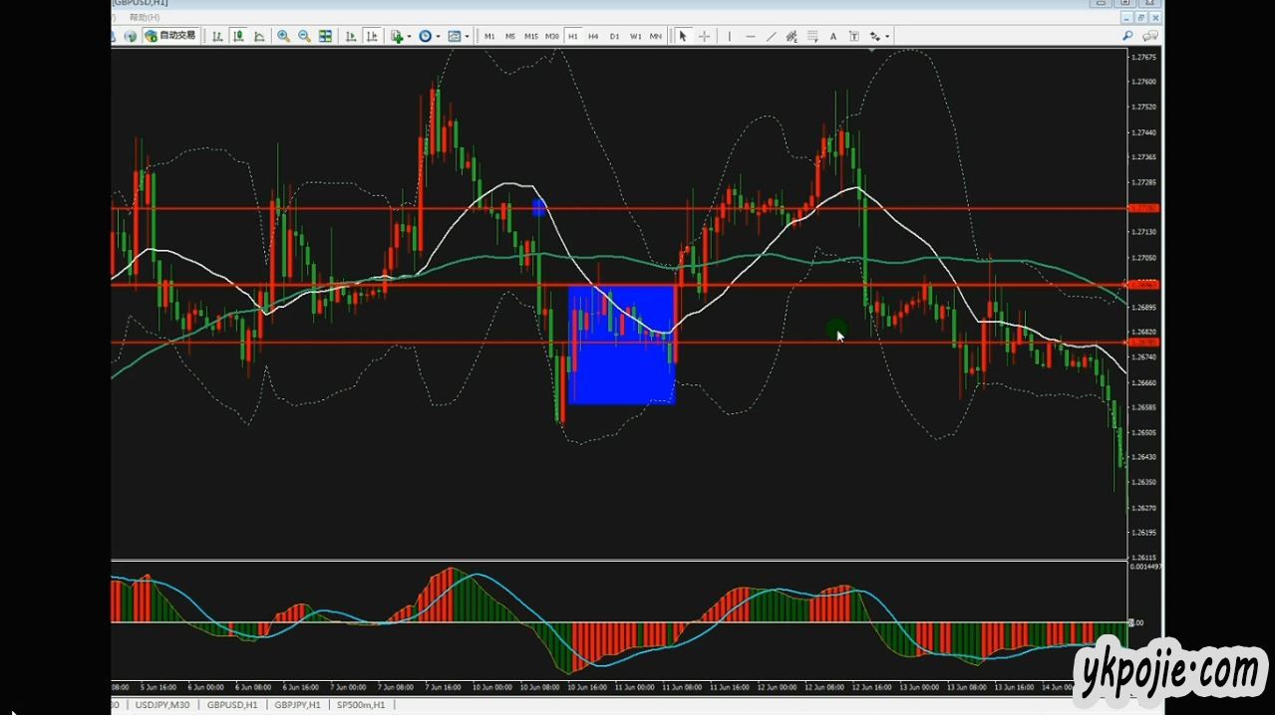The width and height of the screenshot is (1275, 715).
Task: Switch to the USDJPY,M30 chart tab
Action: pyautogui.click(x=161, y=705)
